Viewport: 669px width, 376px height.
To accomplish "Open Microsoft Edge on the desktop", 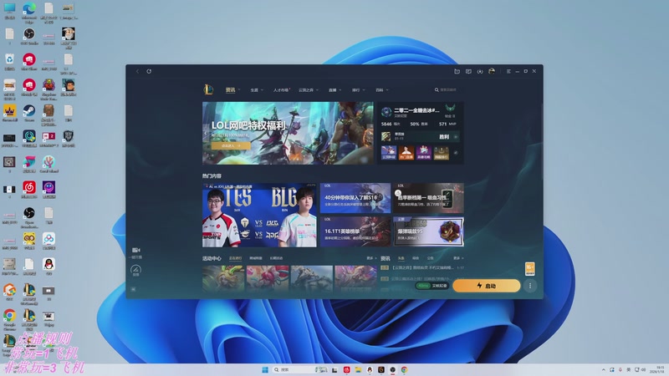I will click(x=29, y=11).
